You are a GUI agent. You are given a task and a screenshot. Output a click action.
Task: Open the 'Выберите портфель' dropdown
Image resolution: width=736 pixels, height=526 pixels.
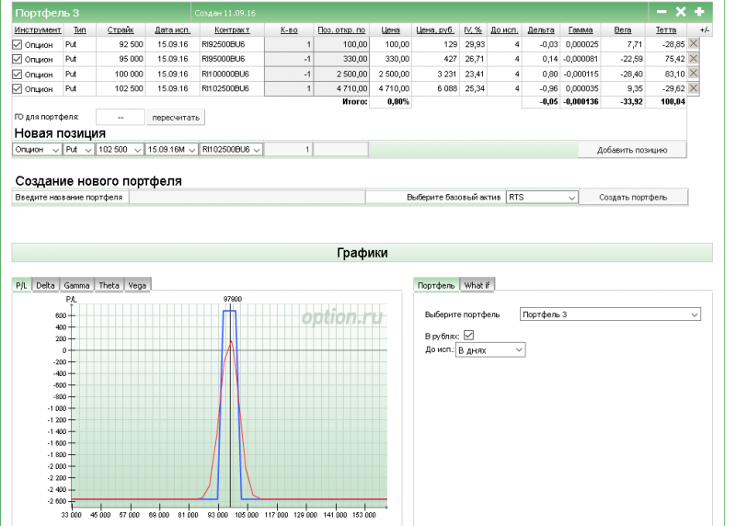click(609, 314)
